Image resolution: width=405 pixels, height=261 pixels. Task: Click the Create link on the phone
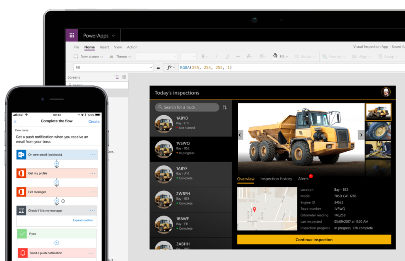(x=94, y=122)
